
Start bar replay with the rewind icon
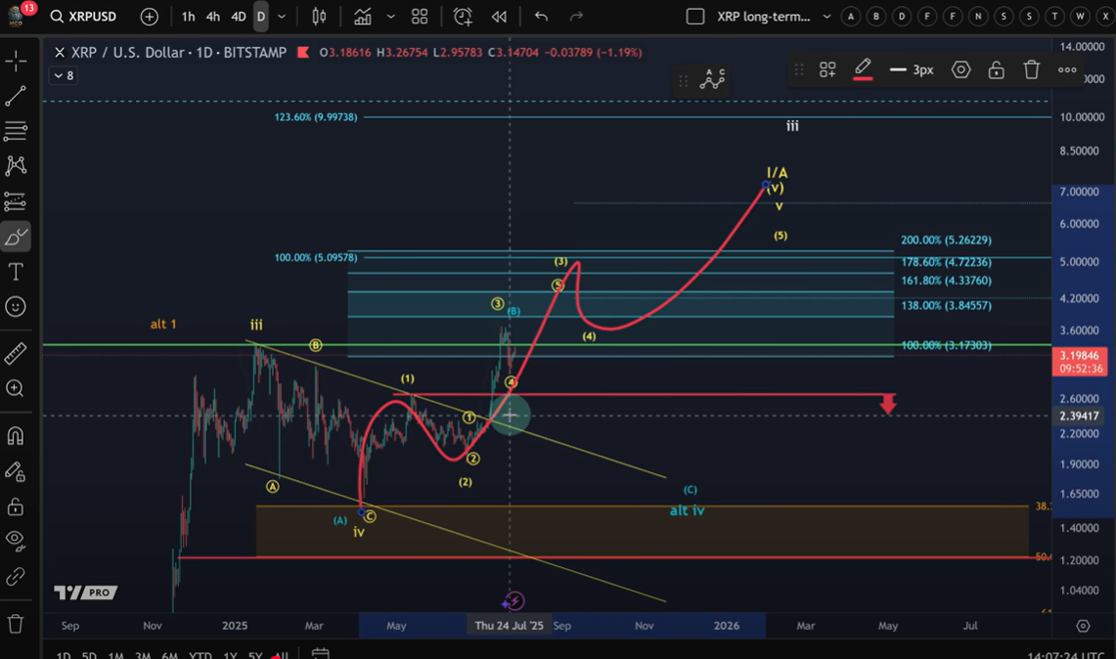pyautogui.click(x=499, y=17)
